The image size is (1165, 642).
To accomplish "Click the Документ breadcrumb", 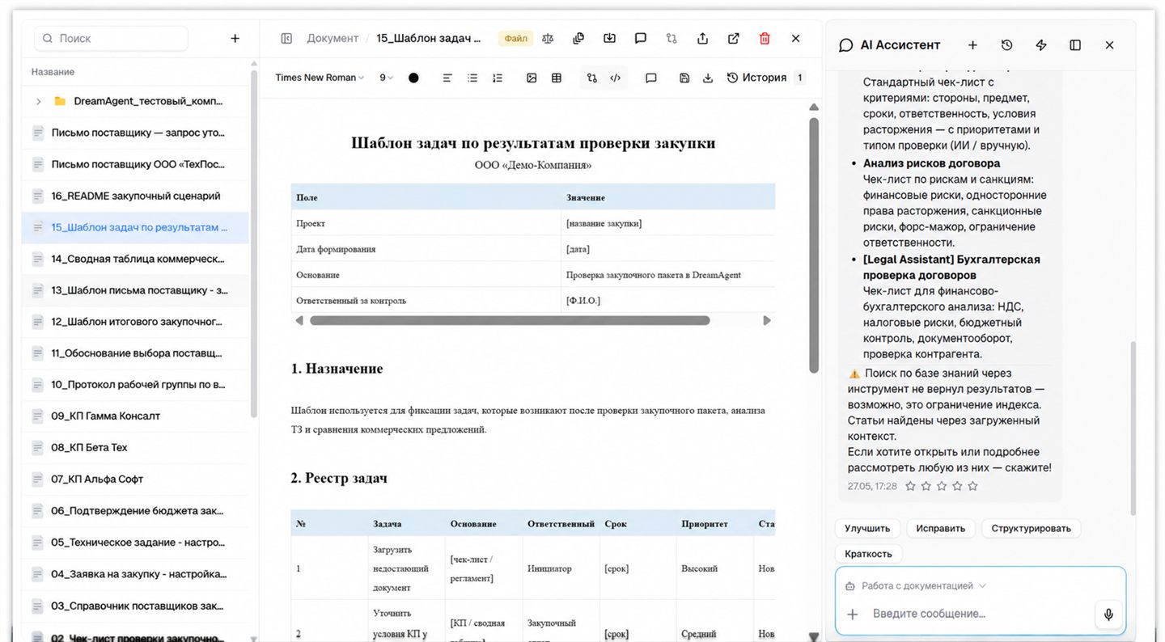I will coord(333,38).
